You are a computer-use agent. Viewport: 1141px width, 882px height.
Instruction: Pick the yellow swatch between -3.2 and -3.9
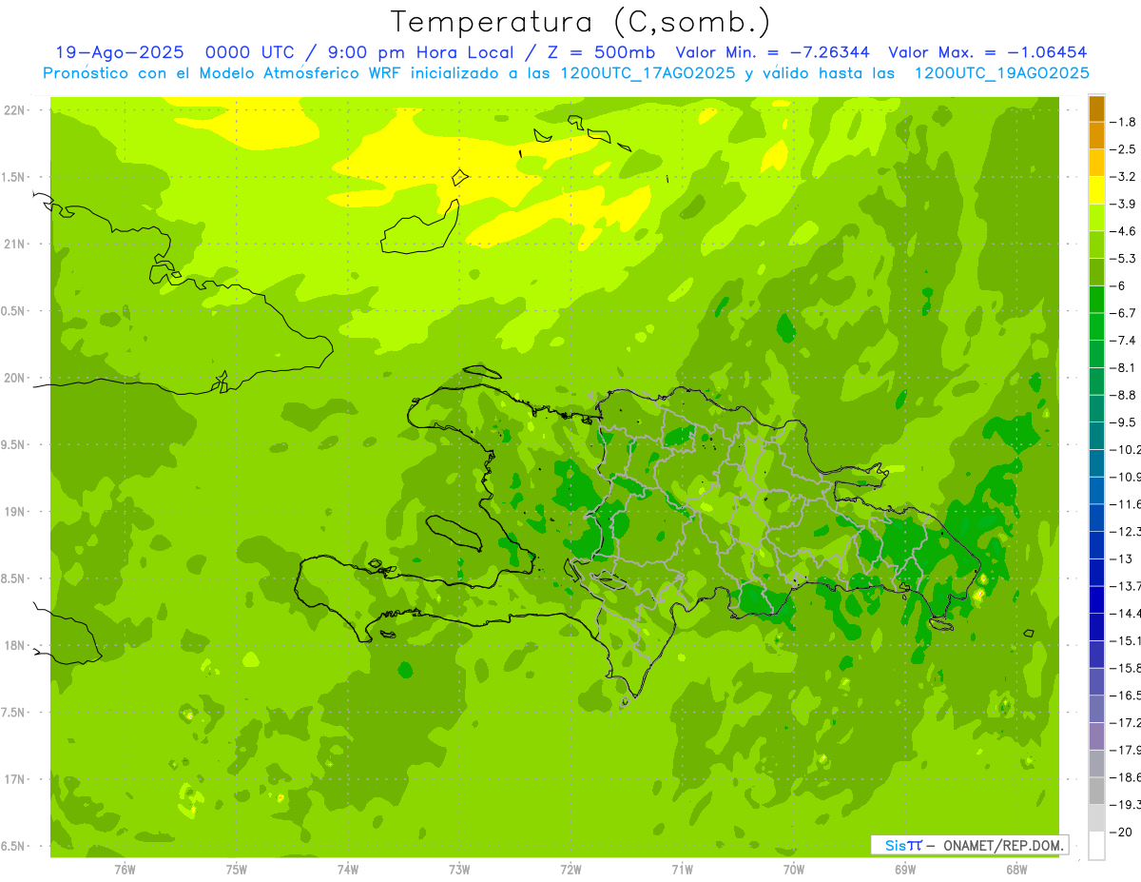(1096, 190)
